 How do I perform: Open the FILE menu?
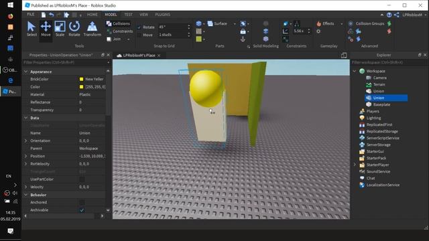(31, 15)
